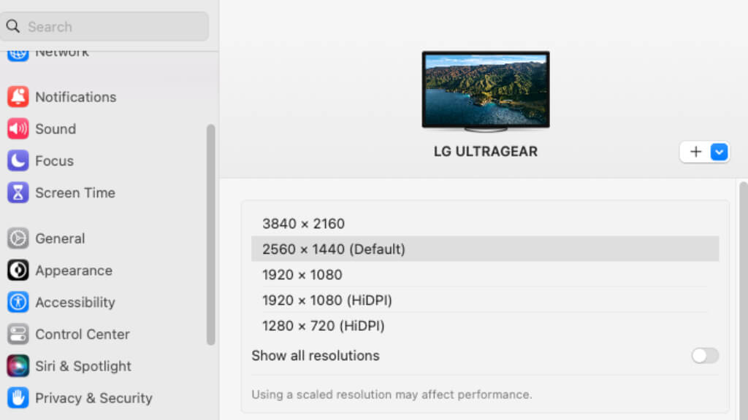Open the Notifications bell icon

tap(18, 97)
